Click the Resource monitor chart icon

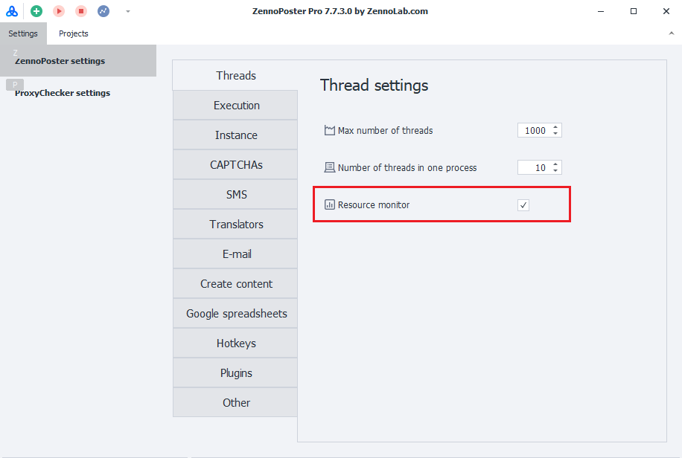[330, 204]
